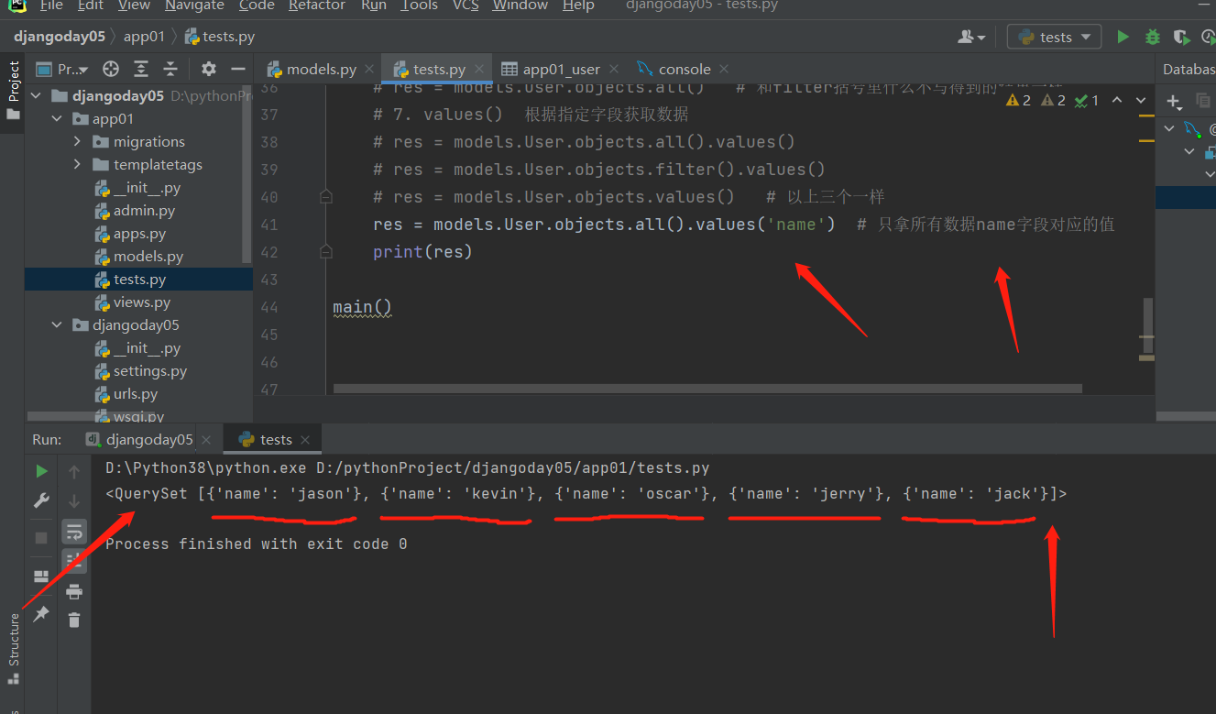Toggle scroll-to-end in Run console toolbar
1216x714 pixels.
pos(74,561)
